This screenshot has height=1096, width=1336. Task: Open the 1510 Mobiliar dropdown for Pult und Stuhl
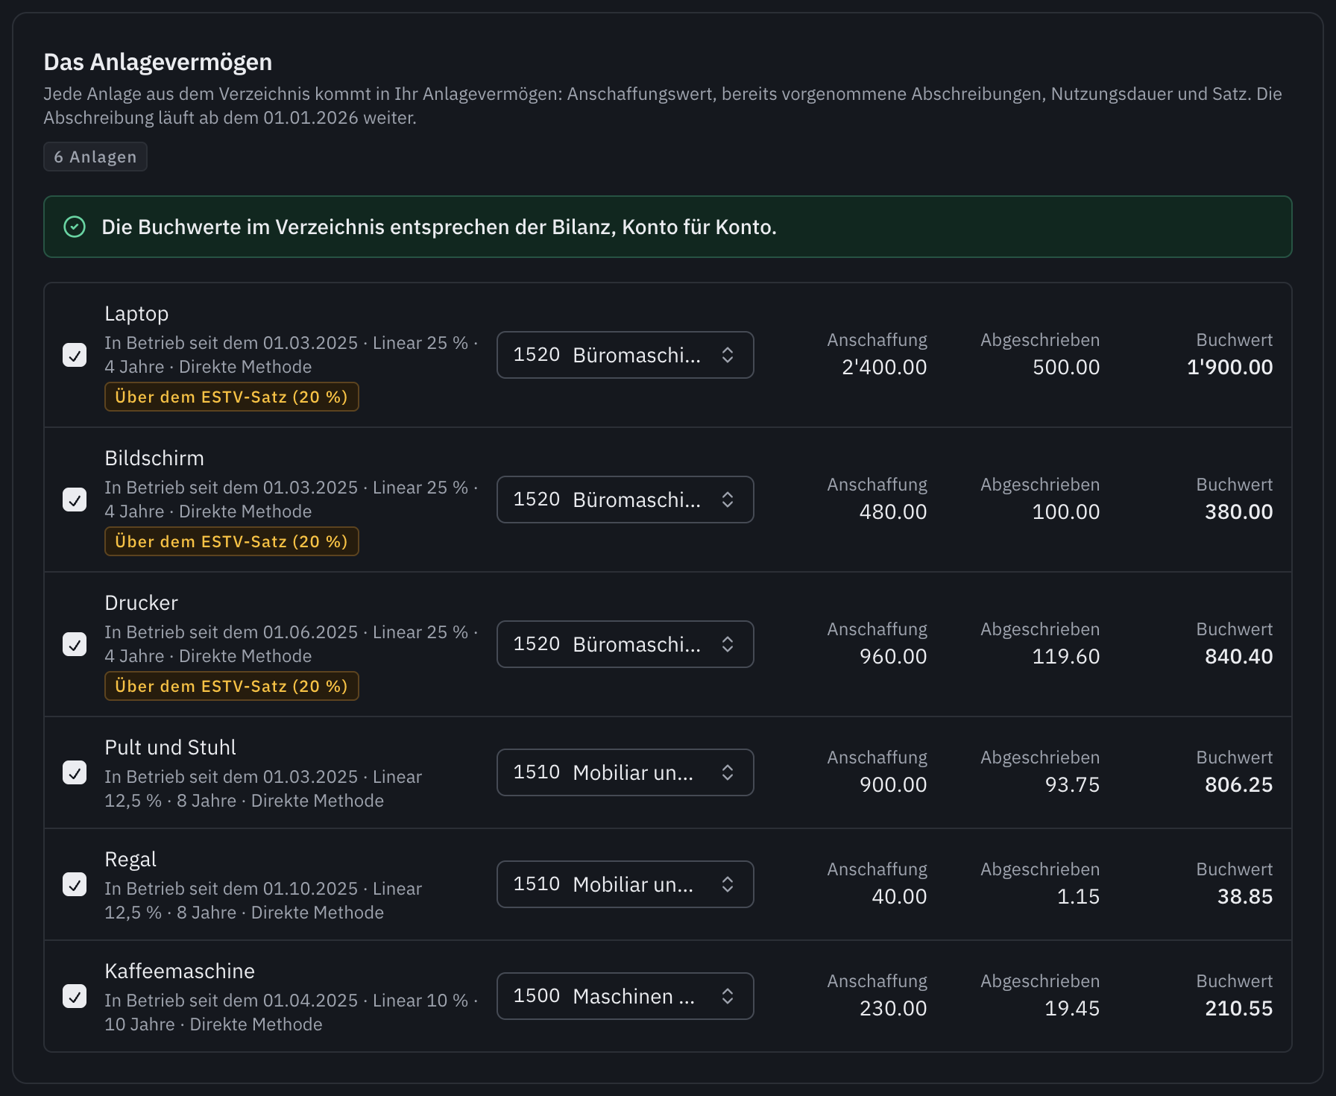click(625, 772)
